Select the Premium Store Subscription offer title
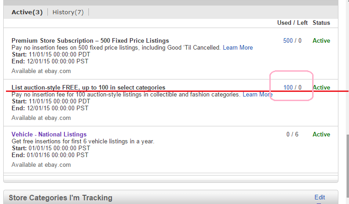 pos(90,41)
